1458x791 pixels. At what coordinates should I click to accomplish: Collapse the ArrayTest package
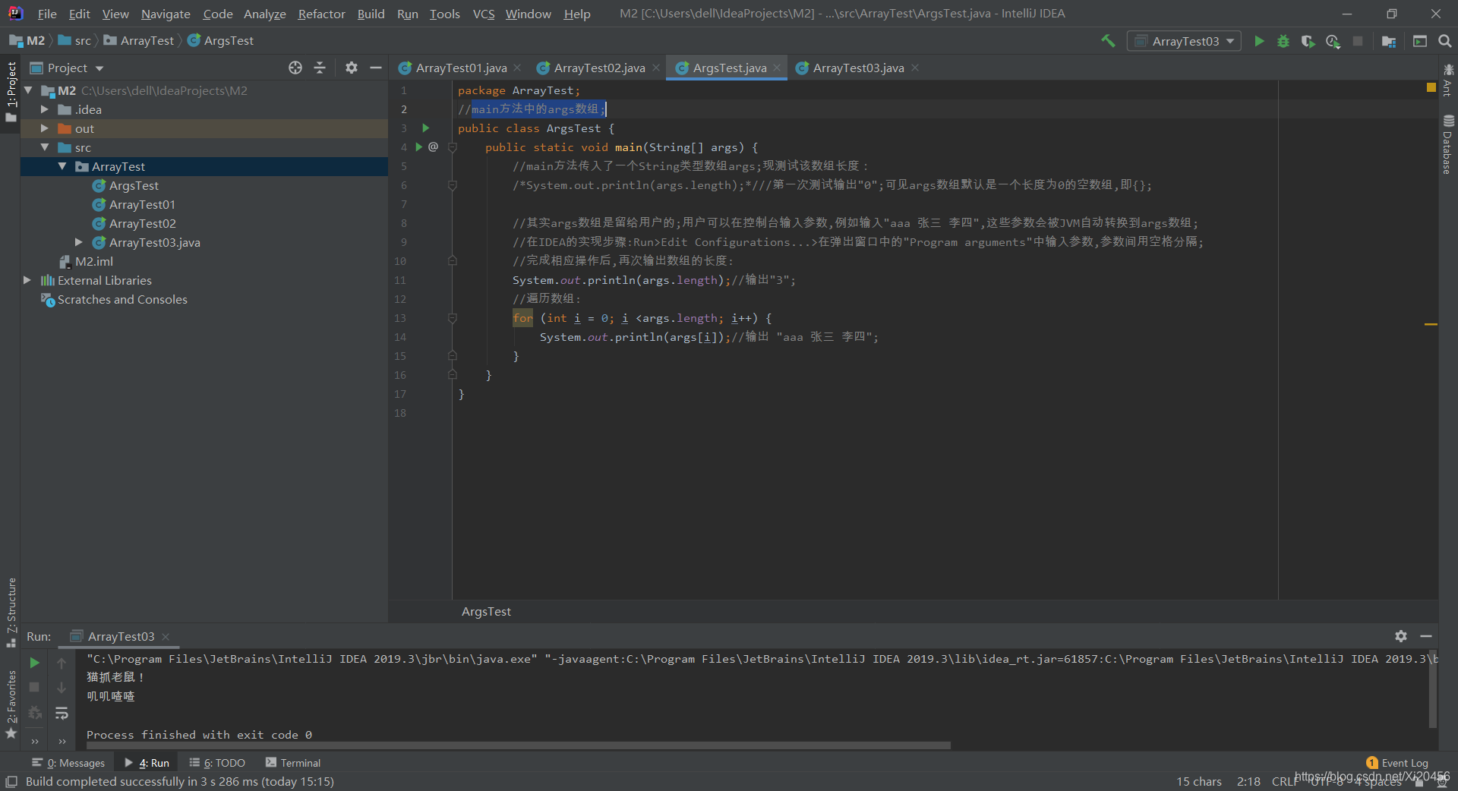coord(62,166)
